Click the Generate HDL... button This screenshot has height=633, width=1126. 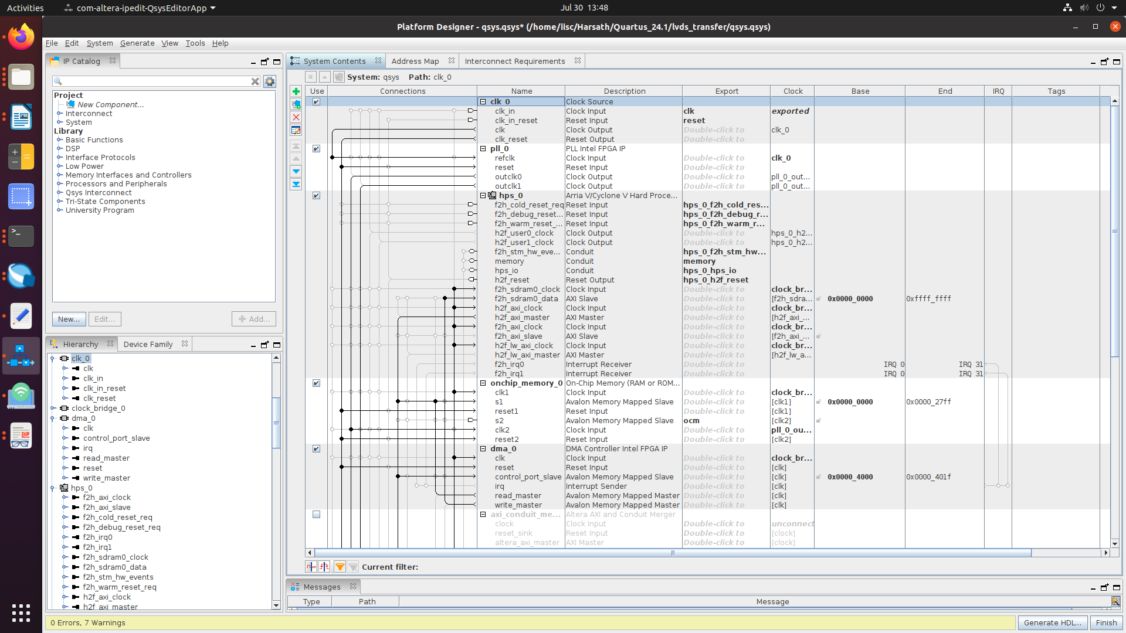(x=1053, y=622)
